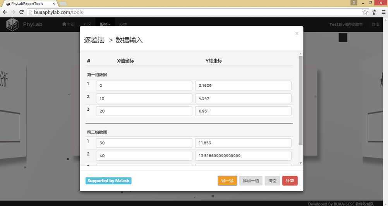Click the X field containing 10
Viewport: 388px width, 206px height.
tap(144, 98)
